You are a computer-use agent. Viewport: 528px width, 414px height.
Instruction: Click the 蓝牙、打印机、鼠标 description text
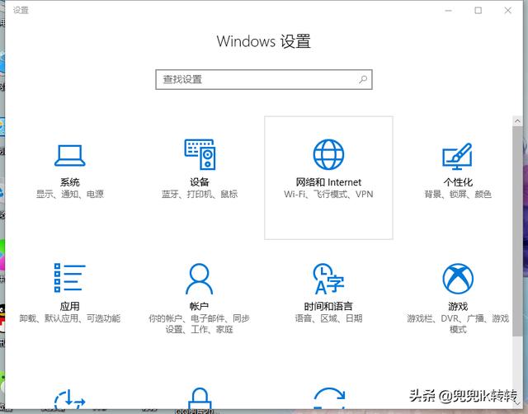(200, 194)
